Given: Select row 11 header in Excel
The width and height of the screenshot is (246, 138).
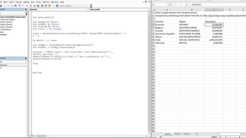Looking at the screenshot, I should coord(153,43).
